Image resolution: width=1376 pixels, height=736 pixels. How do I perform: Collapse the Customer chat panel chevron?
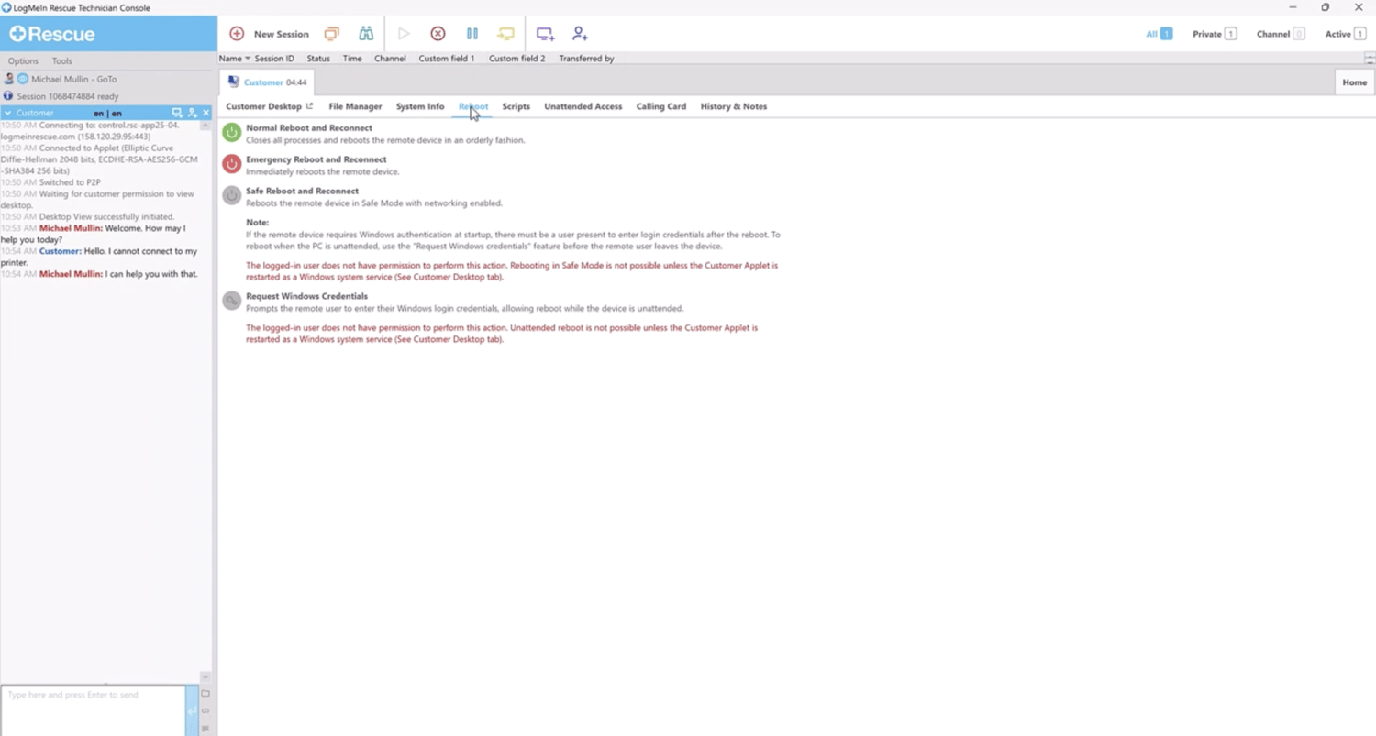tap(7, 113)
